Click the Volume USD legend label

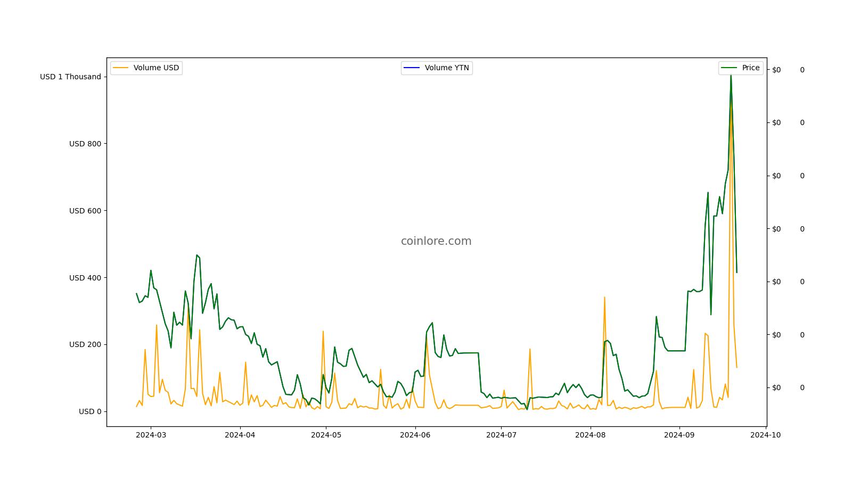[x=156, y=68]
